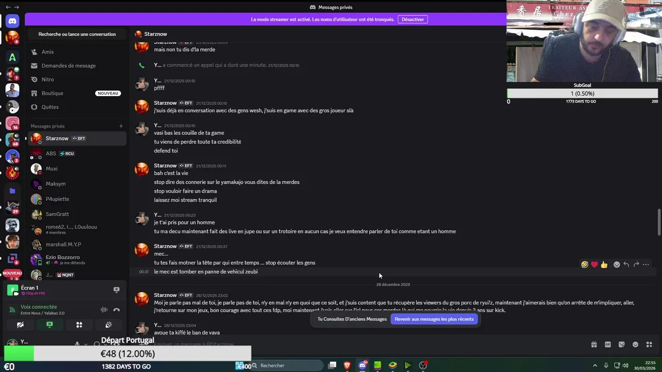Open the Maksym conversation
The image size is (662, 372).
pos(77,184)
